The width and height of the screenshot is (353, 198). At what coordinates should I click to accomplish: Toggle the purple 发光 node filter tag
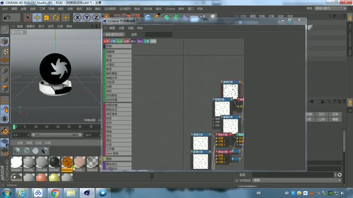[140, 41]
